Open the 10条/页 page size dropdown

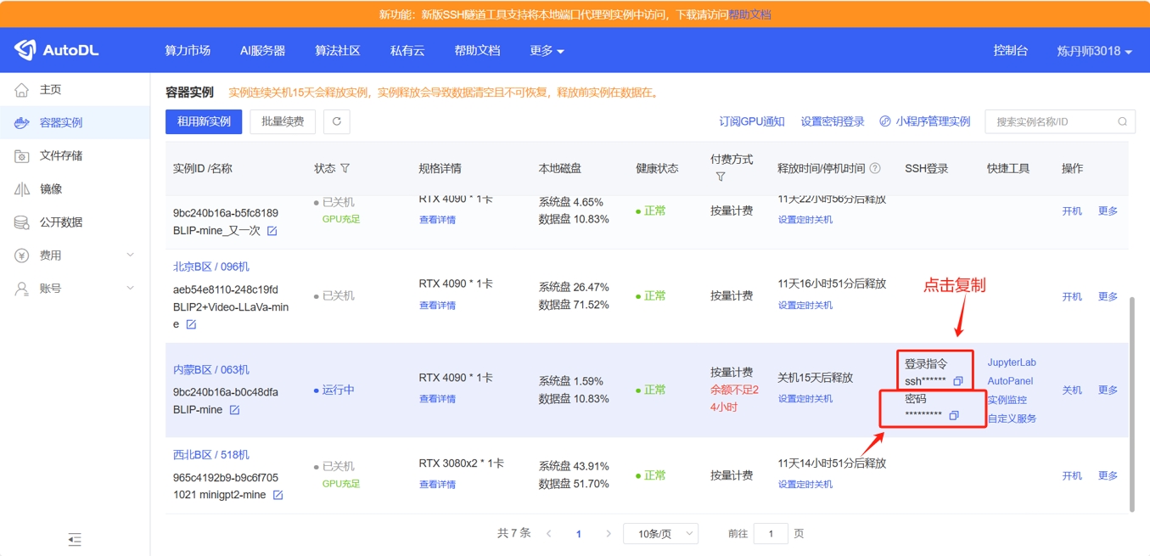coord(660,534)
